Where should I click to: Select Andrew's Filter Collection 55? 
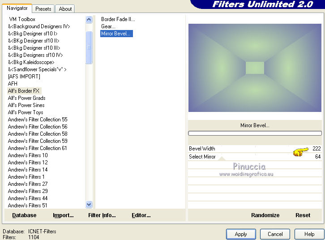pos(38,120)
